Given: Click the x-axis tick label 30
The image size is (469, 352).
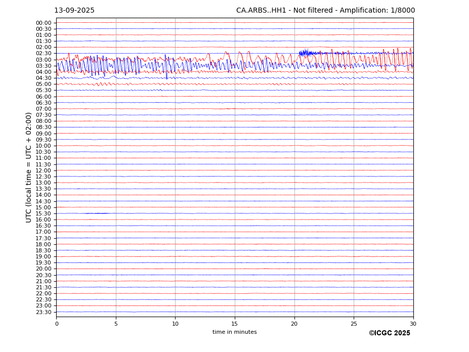Looking at the screenshot, I should pos(413,324).
